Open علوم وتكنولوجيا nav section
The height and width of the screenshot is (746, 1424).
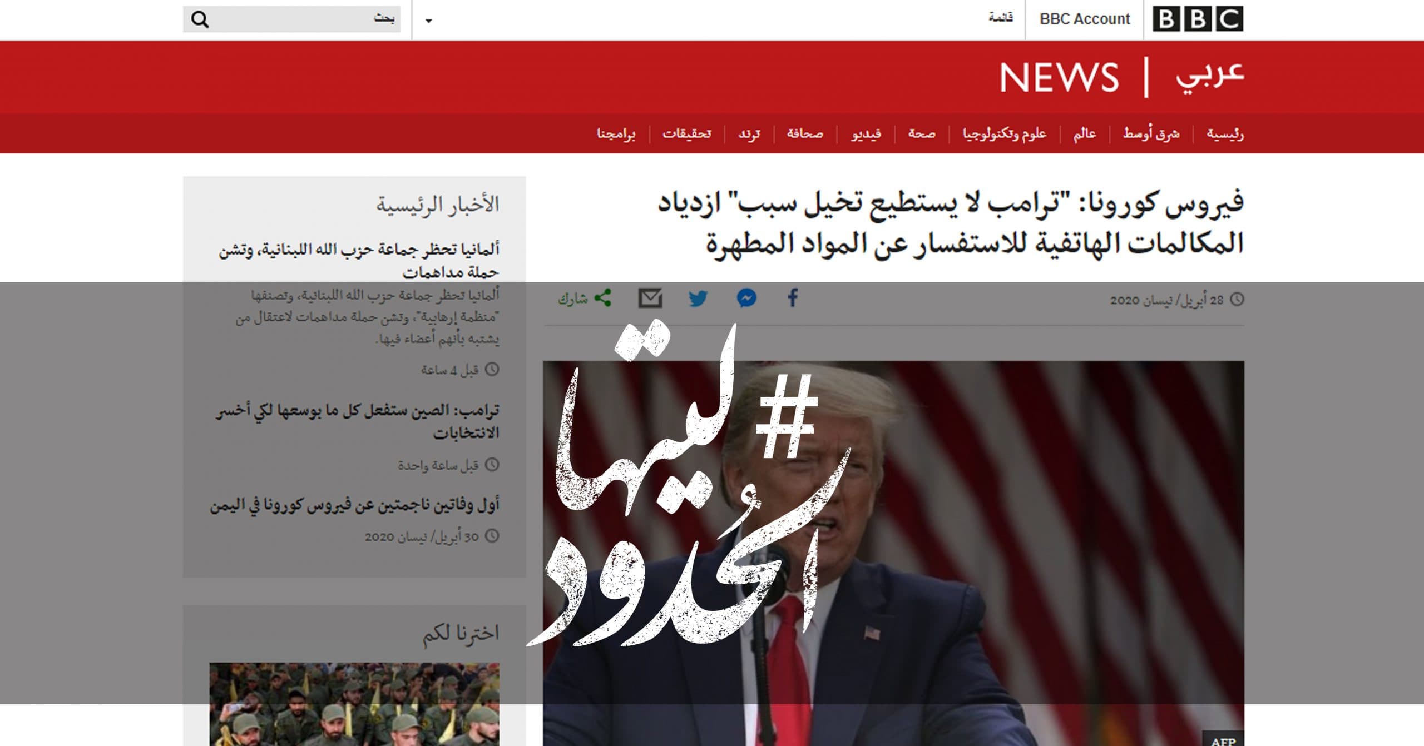coord(1005,134)
